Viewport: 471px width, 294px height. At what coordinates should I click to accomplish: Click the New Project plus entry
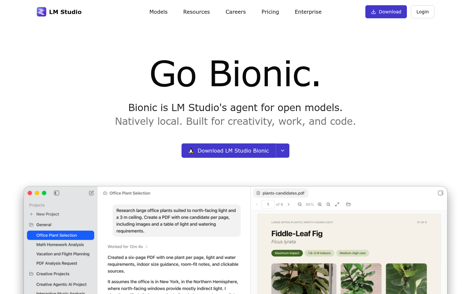[x=44, y=214]
